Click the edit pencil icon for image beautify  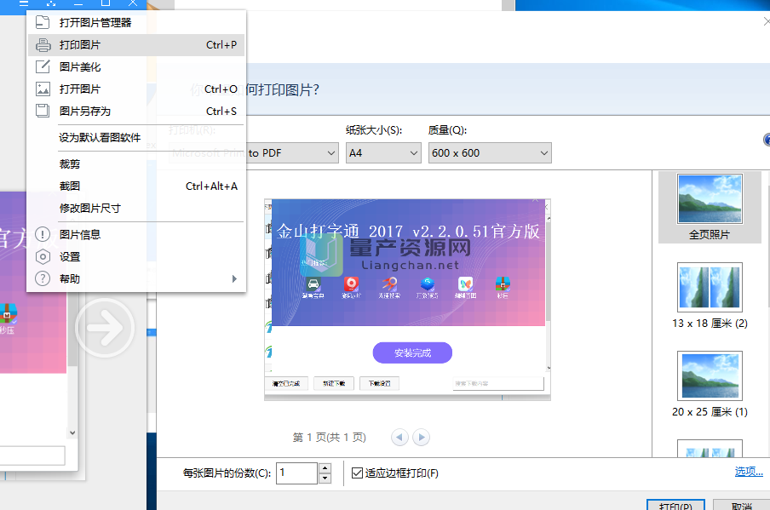pos(43,66)
